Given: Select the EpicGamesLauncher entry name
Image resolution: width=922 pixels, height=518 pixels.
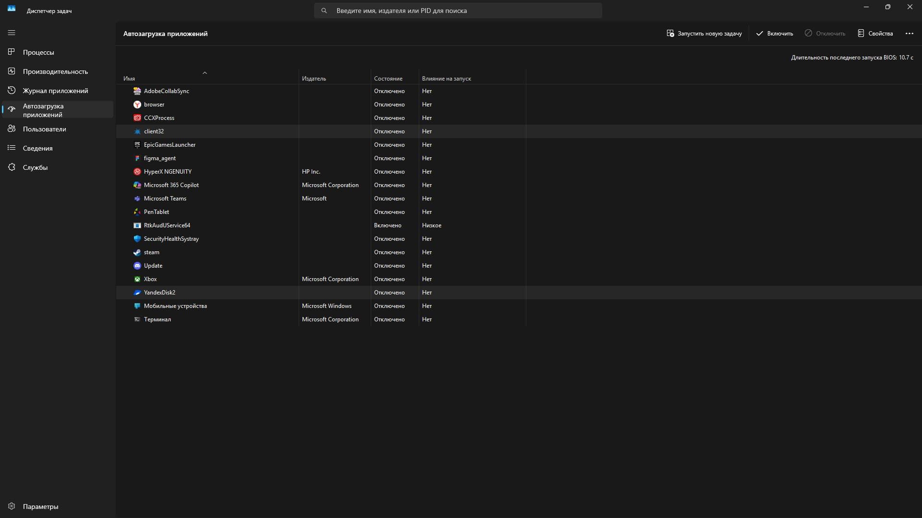Looking at the screenshot, I should coord(170,145).
